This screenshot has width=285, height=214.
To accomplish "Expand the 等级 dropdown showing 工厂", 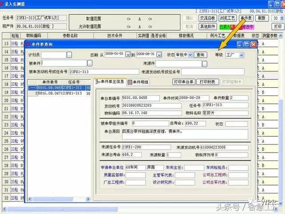I will pyautogui.click(x=242, y=55).
